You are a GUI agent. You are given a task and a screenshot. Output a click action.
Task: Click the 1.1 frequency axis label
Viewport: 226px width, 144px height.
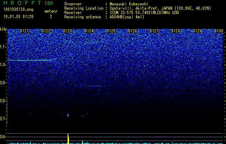[x=3, y=47]
